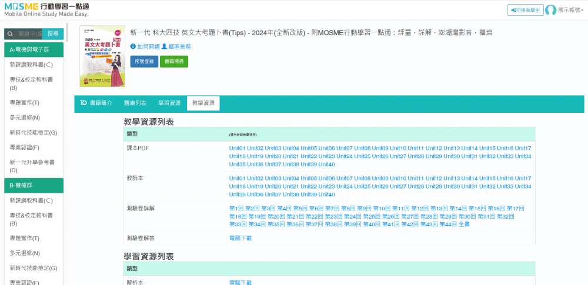Viewport: 588px width, 285px height.
Task: Expand the A-電機與電子群 category
Action: (x=34, y=50)
